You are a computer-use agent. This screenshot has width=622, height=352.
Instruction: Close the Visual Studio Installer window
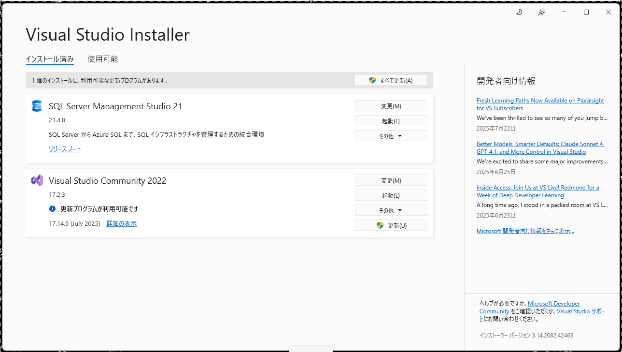608,12
